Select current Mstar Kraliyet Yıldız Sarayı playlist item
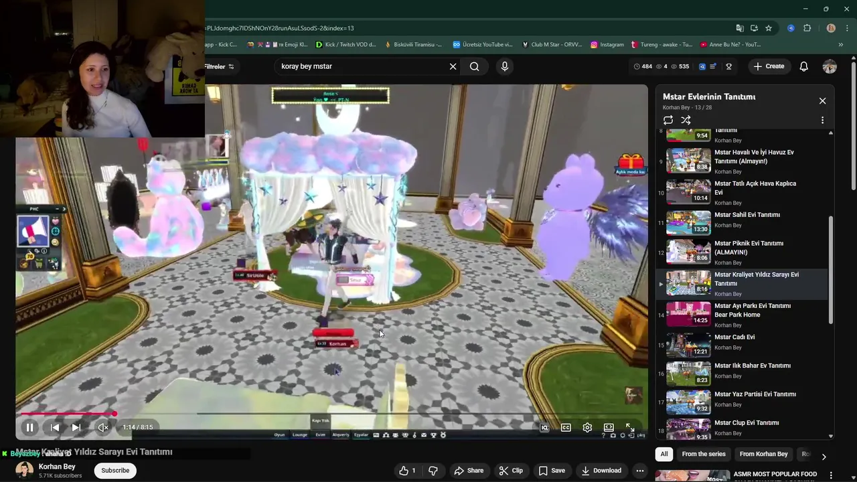The height and width of the screenshot is (482, 857). click(743, 284)
